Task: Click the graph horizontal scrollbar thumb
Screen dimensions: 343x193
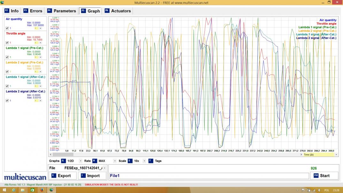Action: pyautogui.click(x=63, y=154)
